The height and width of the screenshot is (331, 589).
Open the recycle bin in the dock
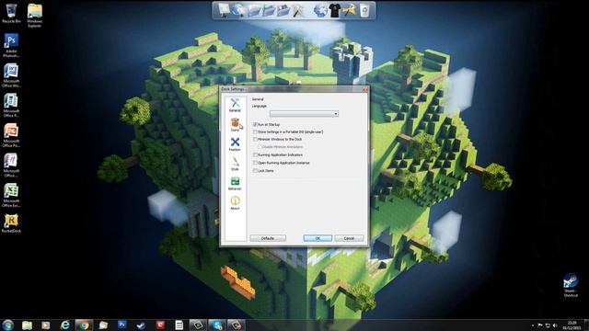[x=364, y=10]
